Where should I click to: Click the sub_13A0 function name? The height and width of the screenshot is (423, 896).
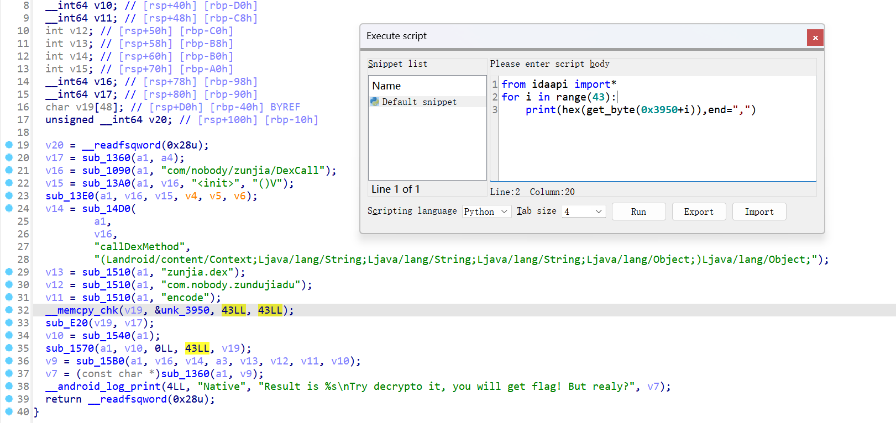[106, 183]
